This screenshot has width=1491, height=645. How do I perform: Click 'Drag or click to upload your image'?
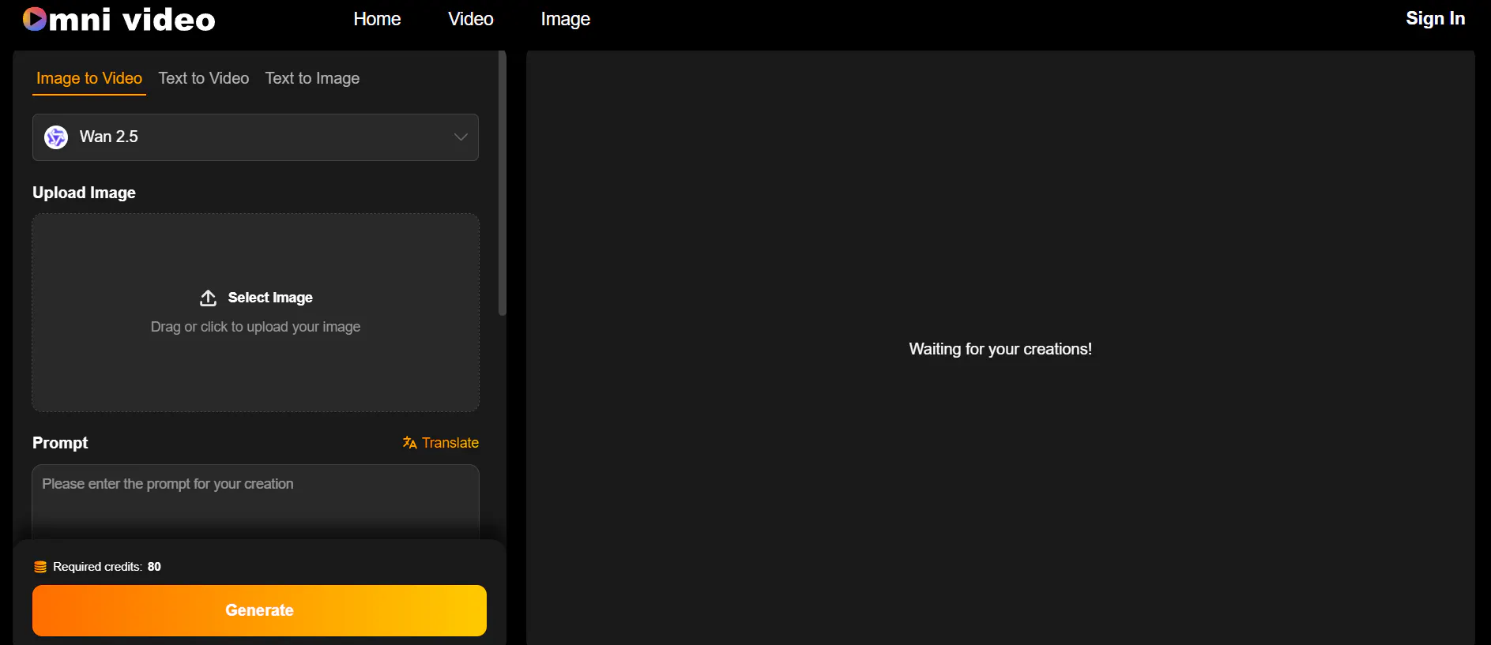click(255, 327)
